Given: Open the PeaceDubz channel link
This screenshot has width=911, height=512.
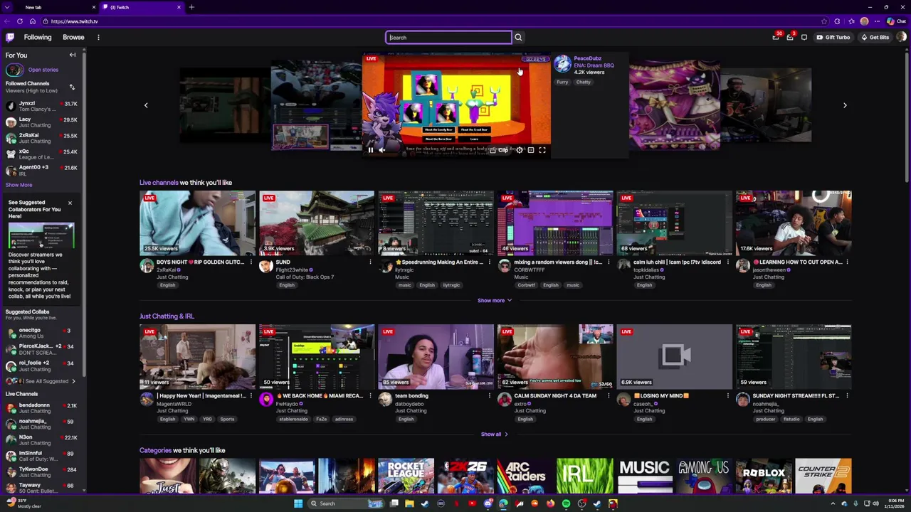Looking at the screenshot, I should click(x=587, y=58).
